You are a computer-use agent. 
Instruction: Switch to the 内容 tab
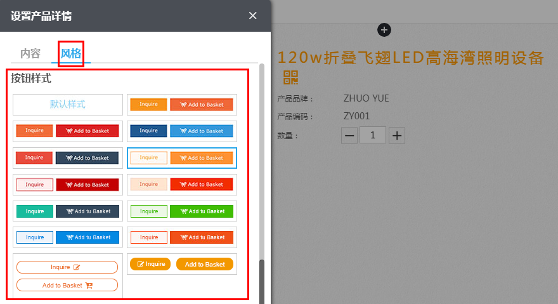pyautogui.click(x=30, y=53)
